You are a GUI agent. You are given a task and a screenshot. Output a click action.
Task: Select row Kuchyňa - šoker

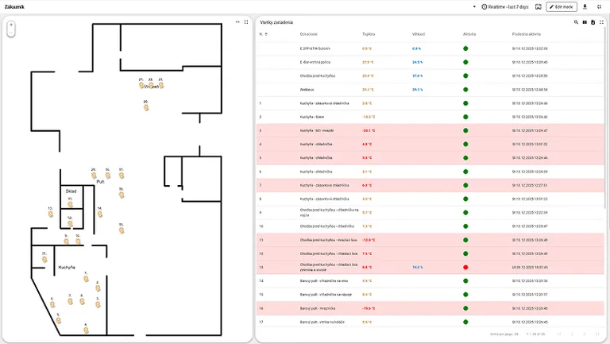pyautogui.click(x=430, y=117)
